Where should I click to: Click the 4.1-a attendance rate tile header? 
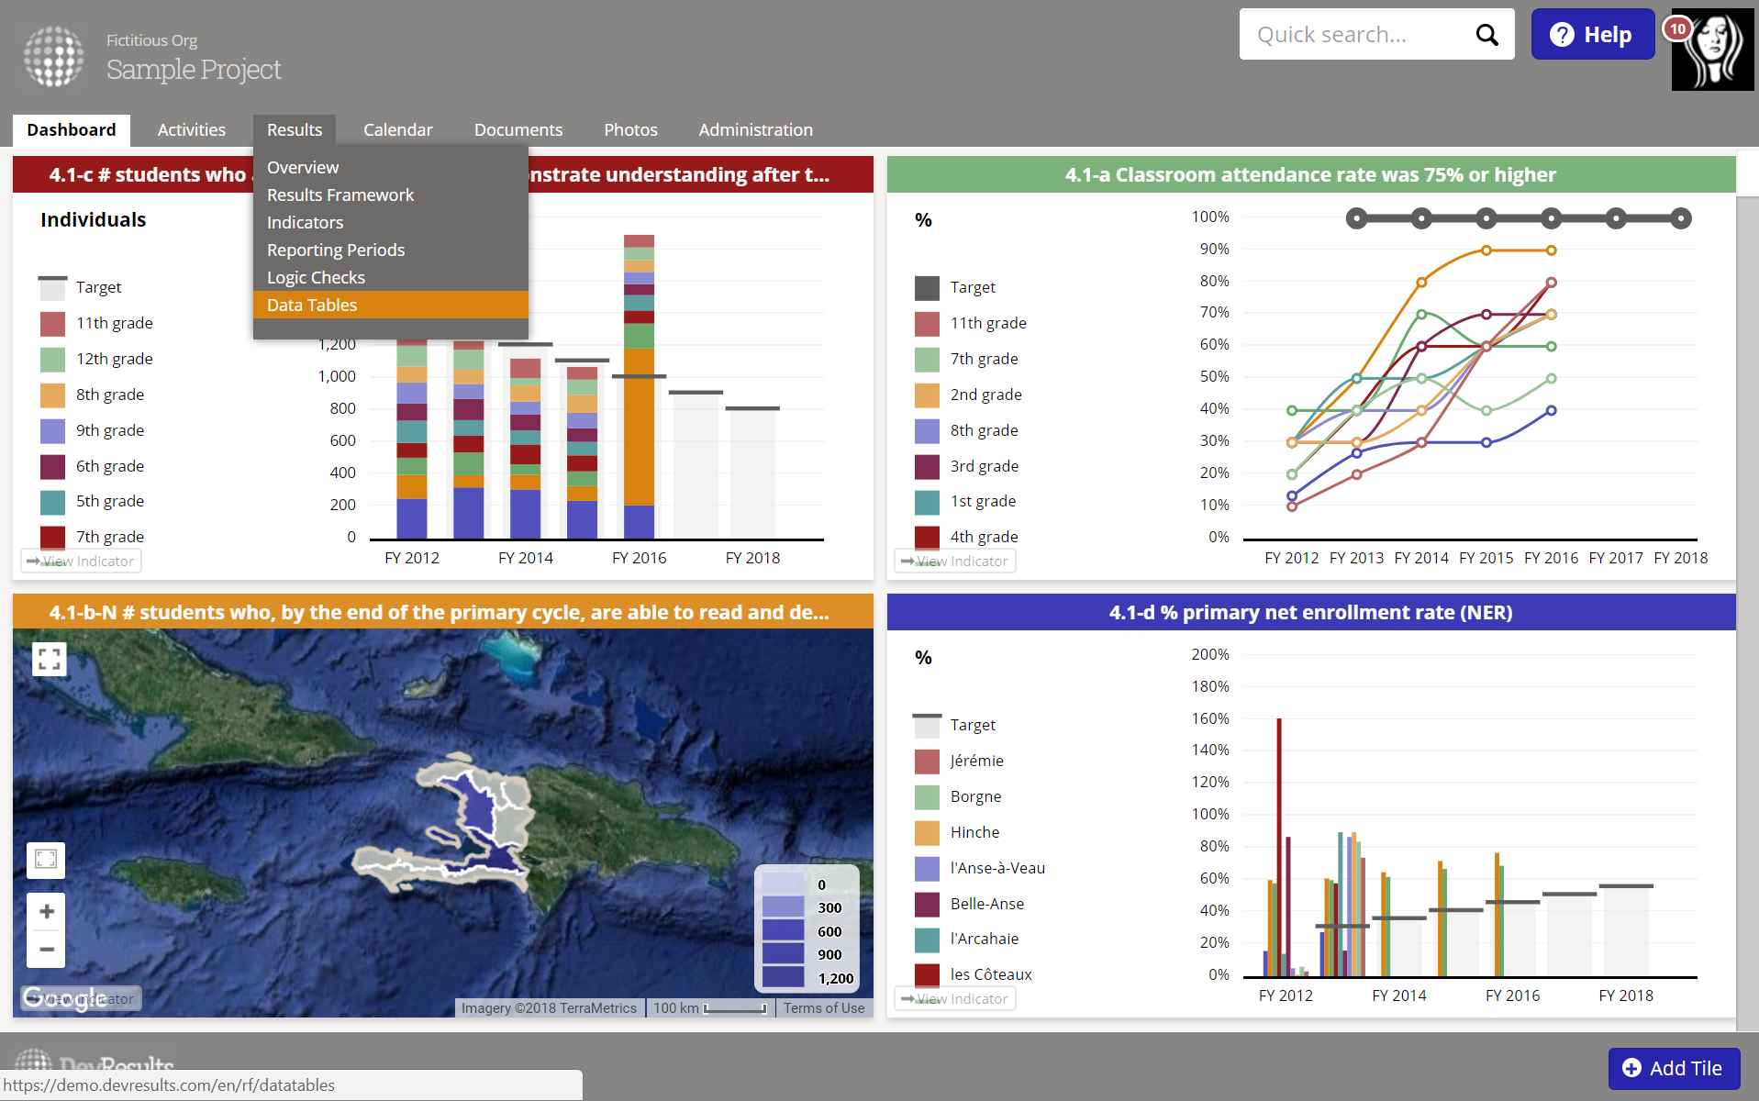1311,174
